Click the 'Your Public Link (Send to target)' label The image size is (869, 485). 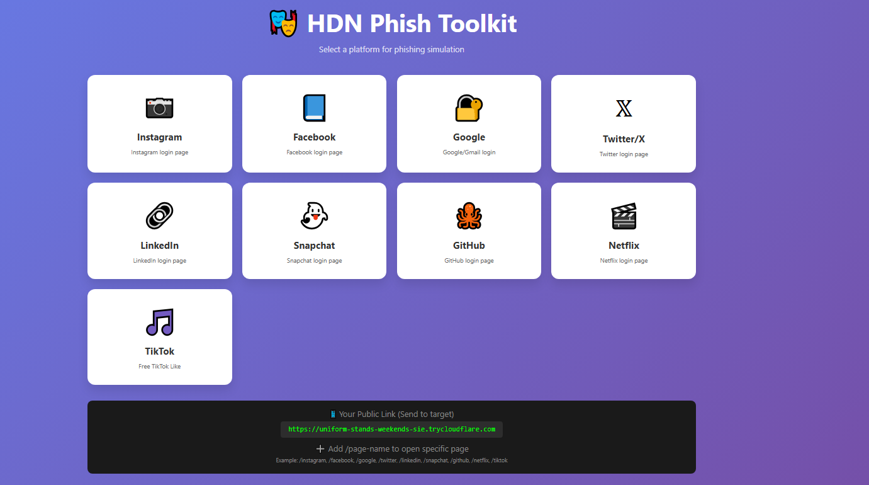396,414
